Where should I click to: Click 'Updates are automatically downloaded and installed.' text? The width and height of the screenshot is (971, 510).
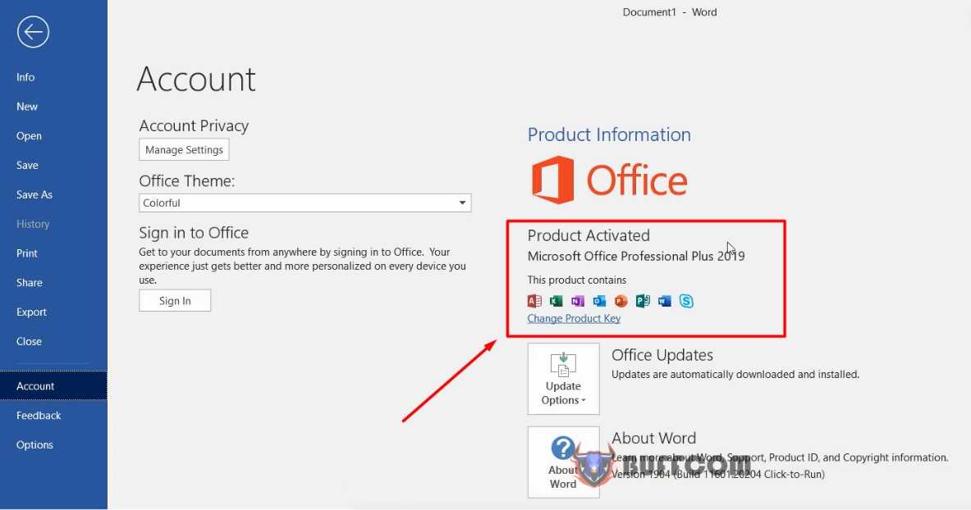(x=735, y=375)
